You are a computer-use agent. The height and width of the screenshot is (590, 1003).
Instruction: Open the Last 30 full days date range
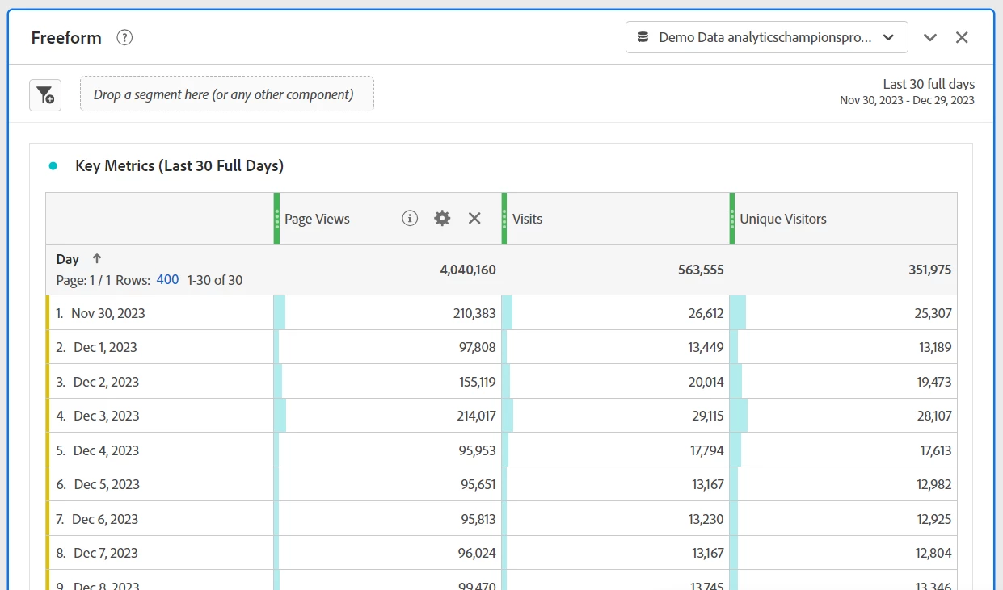(x=929, y=84)
